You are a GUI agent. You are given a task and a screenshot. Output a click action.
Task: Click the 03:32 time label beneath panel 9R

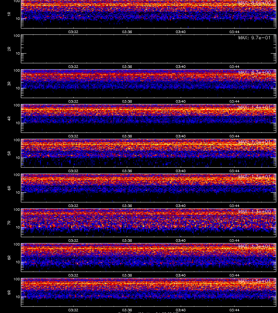[73, 310]
